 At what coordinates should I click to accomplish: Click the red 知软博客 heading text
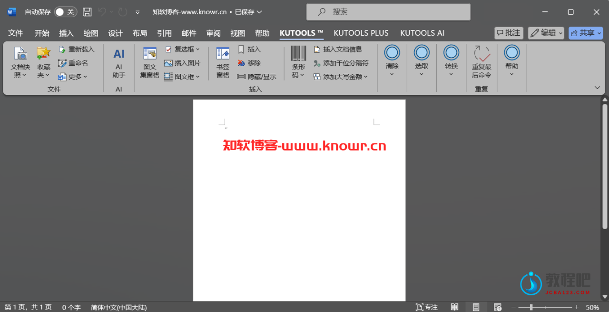304,146
